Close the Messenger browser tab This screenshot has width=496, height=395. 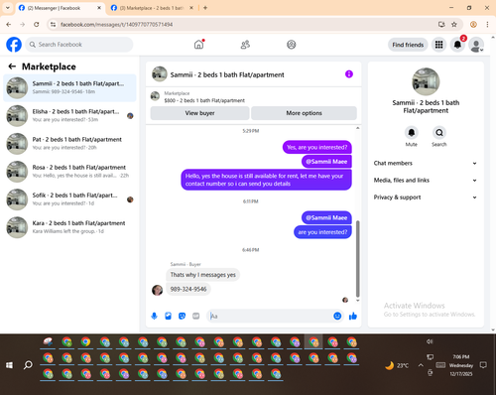point(99,8)
